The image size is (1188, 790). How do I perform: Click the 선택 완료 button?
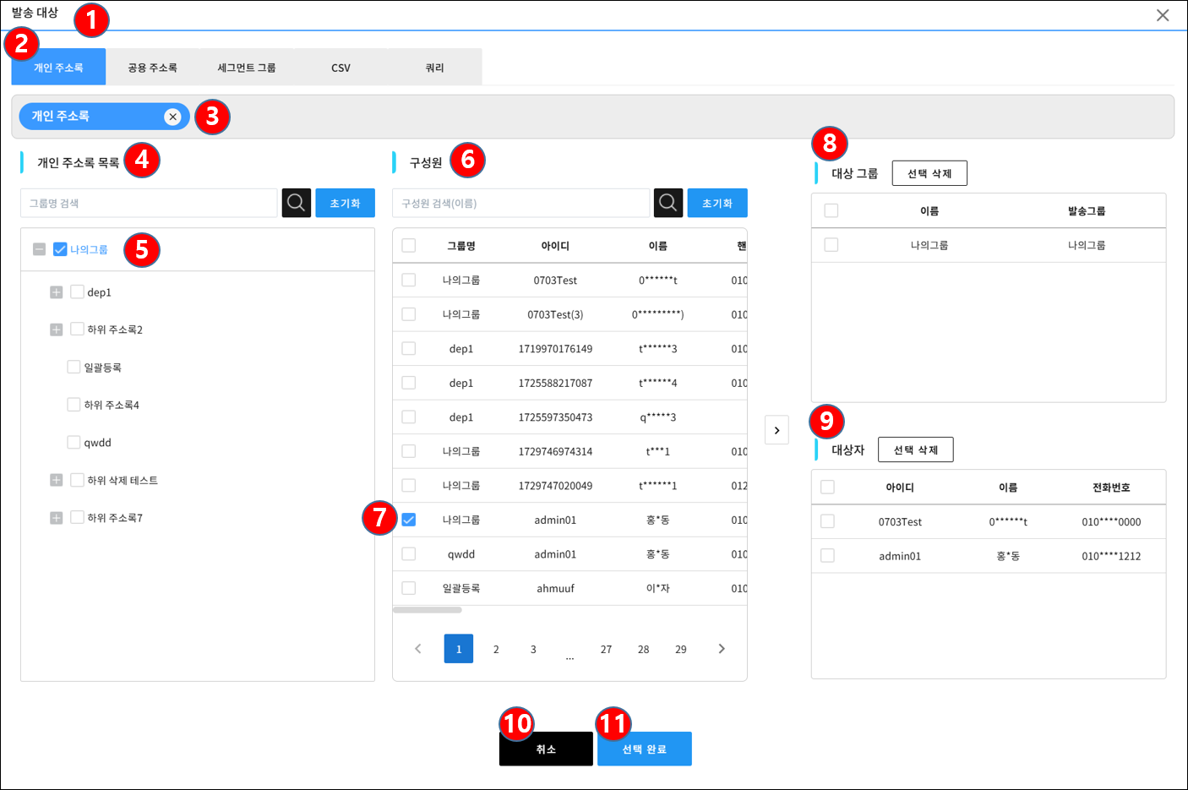[645, 749]
